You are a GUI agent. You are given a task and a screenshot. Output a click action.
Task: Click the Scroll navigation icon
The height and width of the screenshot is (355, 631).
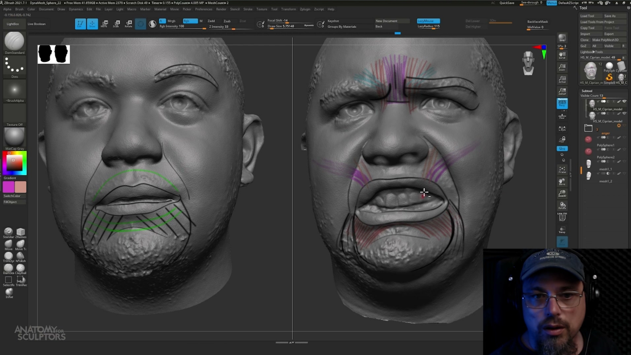pyautogui.click(x=562, y=55)
